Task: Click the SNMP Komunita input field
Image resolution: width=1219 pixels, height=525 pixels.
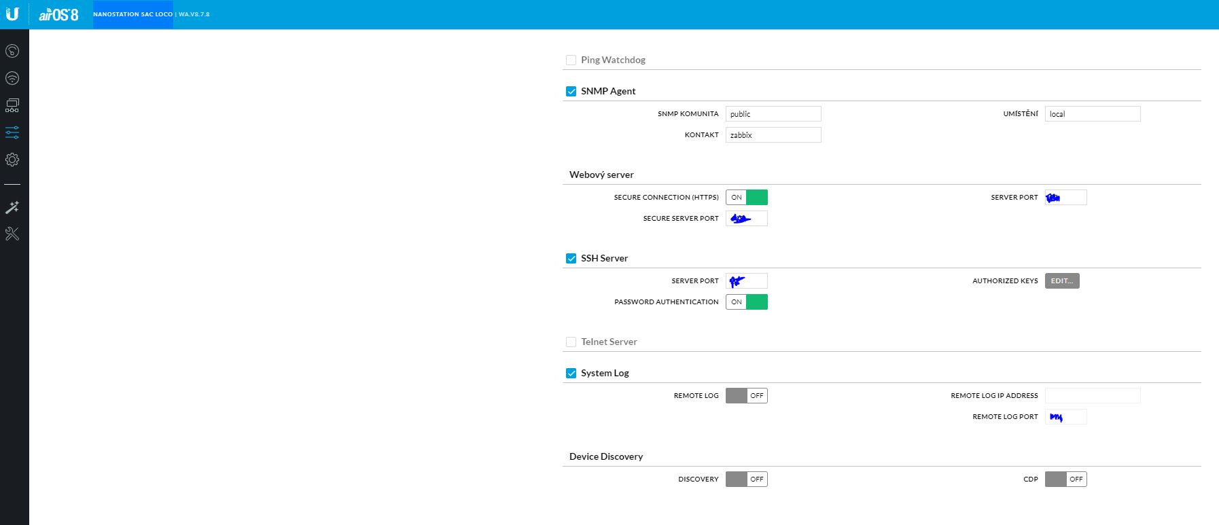Action: click(773, 114)
